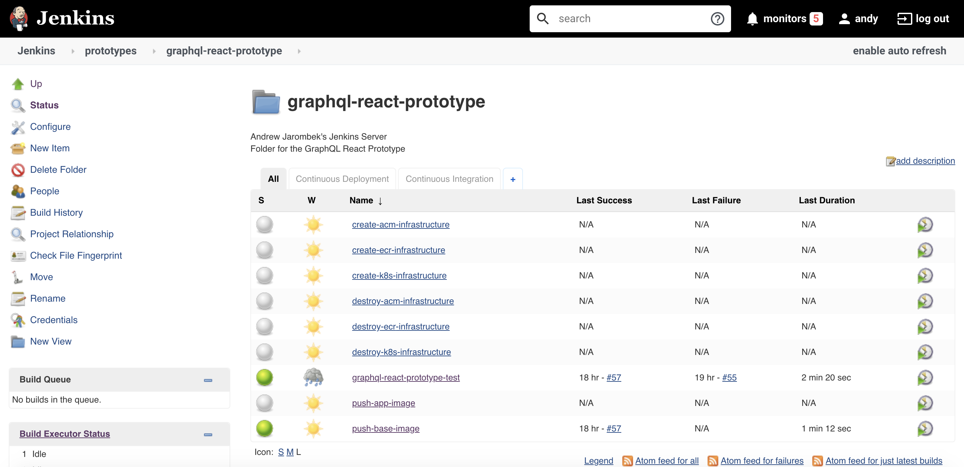Open Status in the sidebar

tap(44, 105)
